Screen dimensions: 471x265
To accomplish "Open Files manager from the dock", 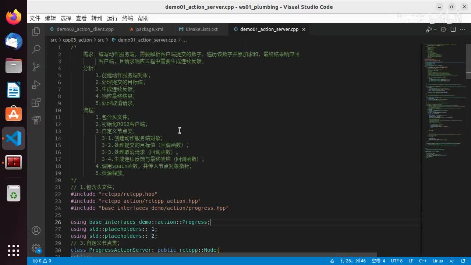I will [x=14, y=66].
